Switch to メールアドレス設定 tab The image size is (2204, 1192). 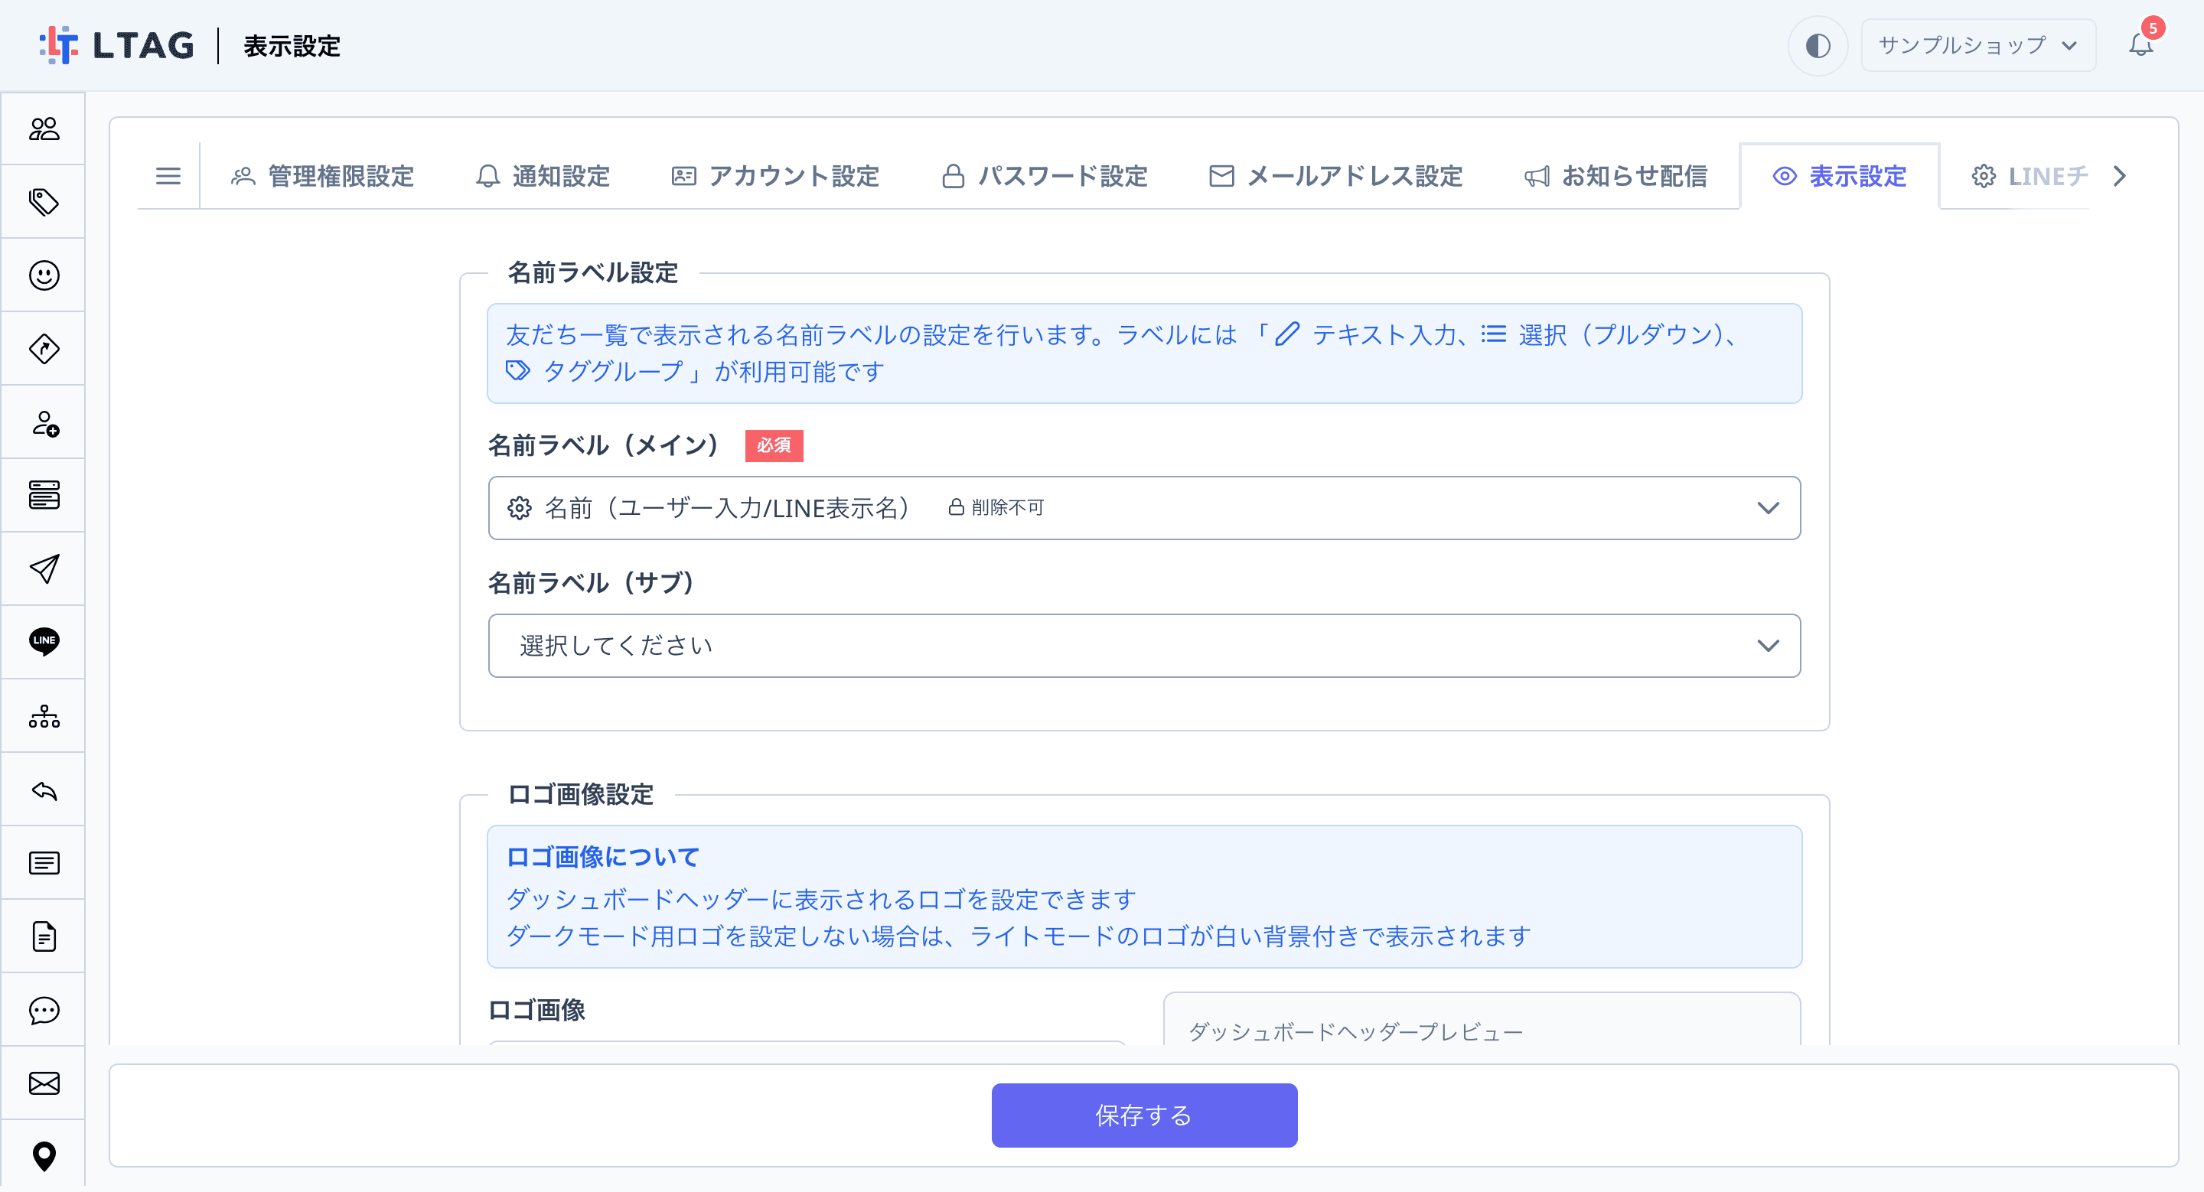(x=1335, y=176)
